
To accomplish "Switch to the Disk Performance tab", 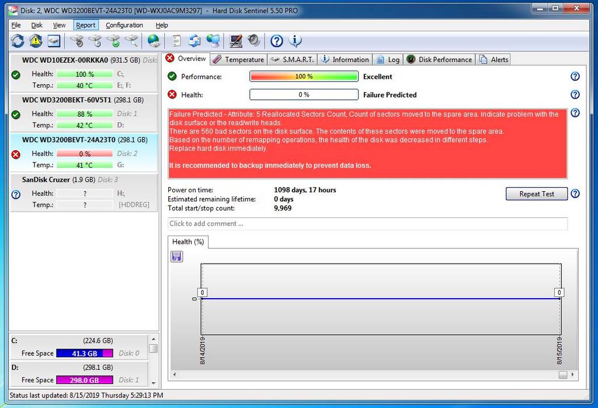I will [439, 60].
